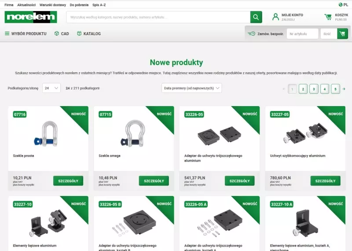Click Szczegóły for Szekla prosta
This screenshot has width=352, height=251.
(x=68, y=181)
